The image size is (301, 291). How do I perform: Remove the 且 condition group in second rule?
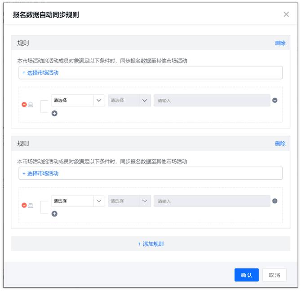click(x=24, y=205)
